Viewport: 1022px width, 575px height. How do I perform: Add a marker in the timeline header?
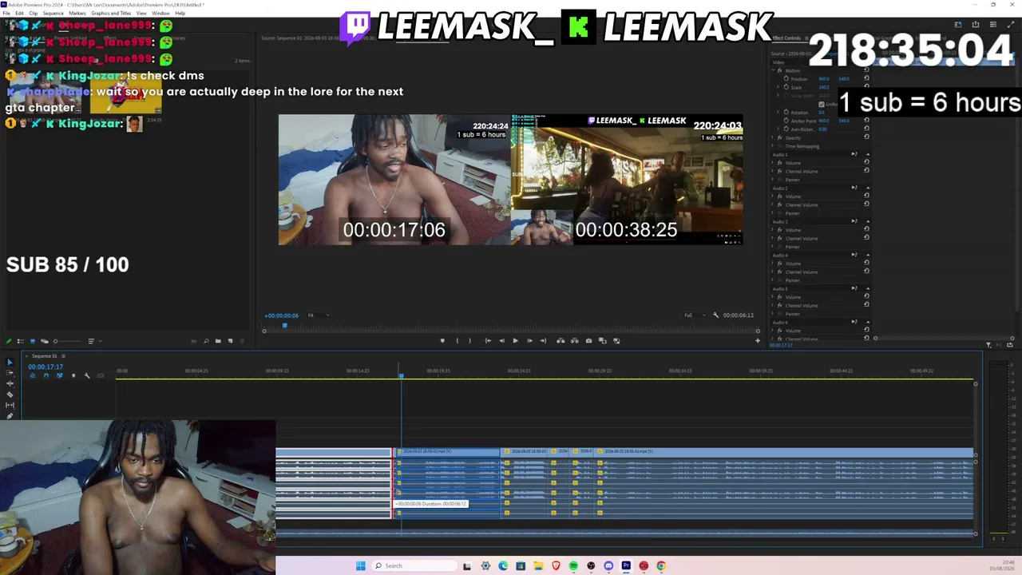[x=73, y=375]
